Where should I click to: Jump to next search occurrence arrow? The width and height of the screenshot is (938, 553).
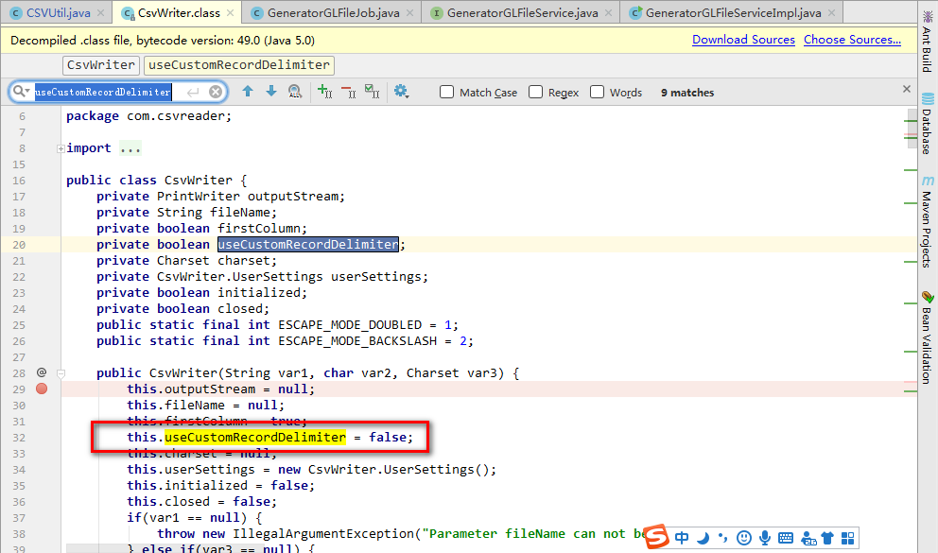(271, 92)
